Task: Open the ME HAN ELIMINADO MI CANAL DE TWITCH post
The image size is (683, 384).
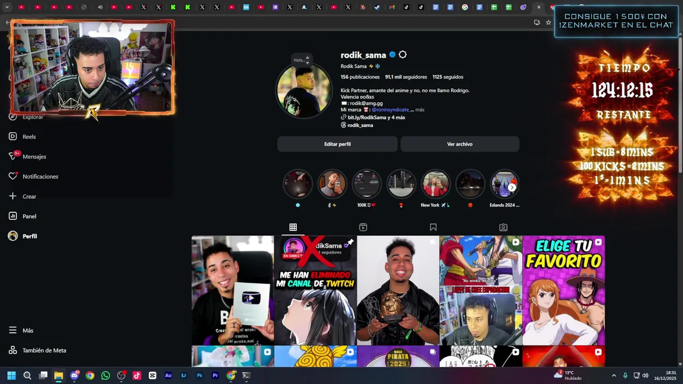Action: click(315, 290)
